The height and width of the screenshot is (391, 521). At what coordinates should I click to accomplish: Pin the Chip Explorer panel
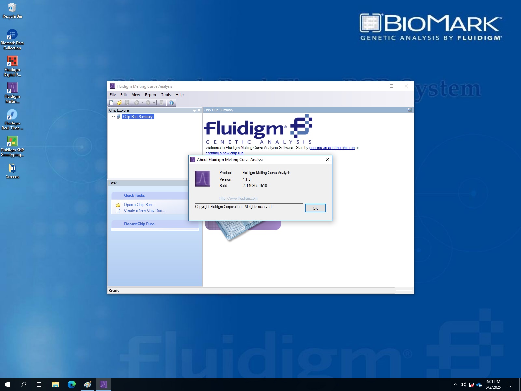point(195,110)
